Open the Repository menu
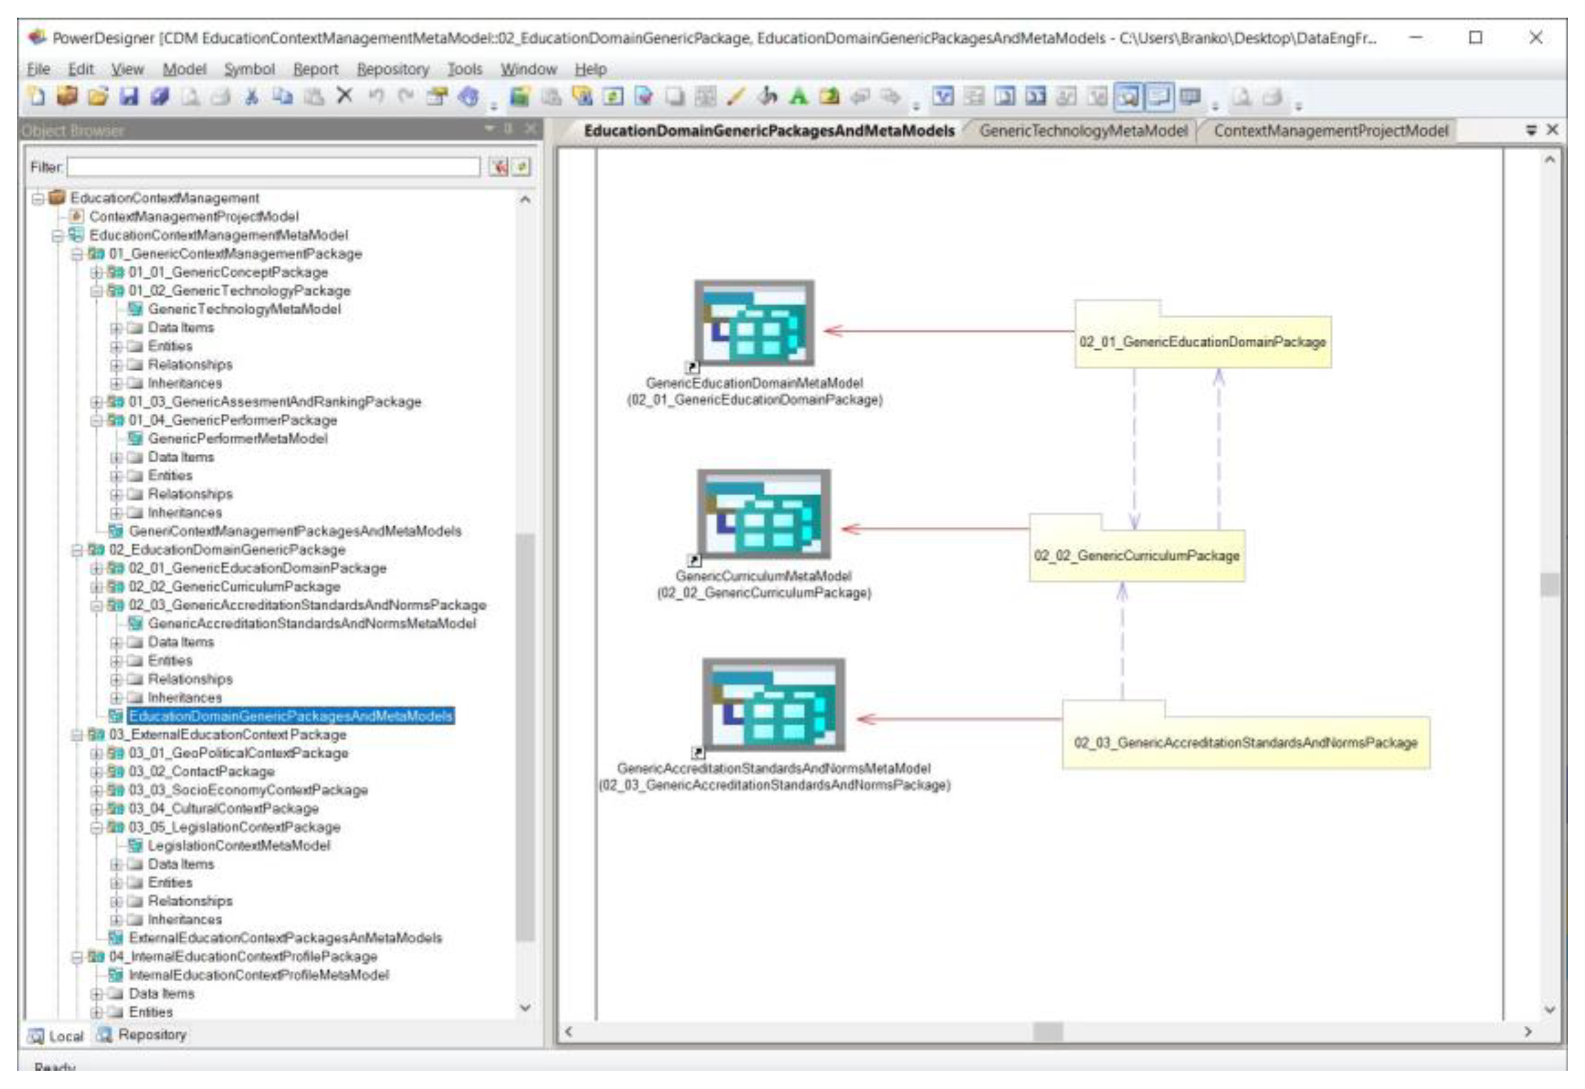 pos(393,69)
